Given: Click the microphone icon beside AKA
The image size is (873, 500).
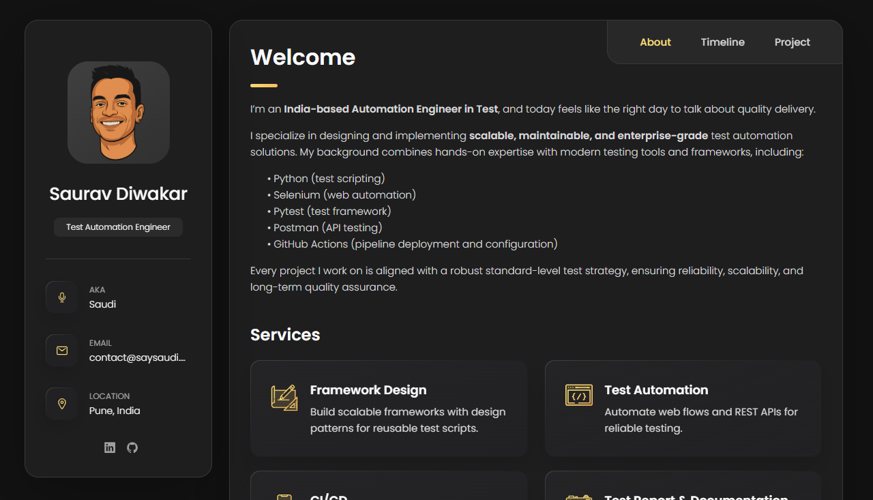Looking at the screenshot, I should [61, 297].
